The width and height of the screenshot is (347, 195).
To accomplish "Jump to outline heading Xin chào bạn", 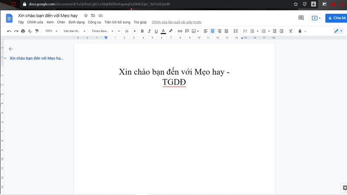I will click(x=36, y=58).
